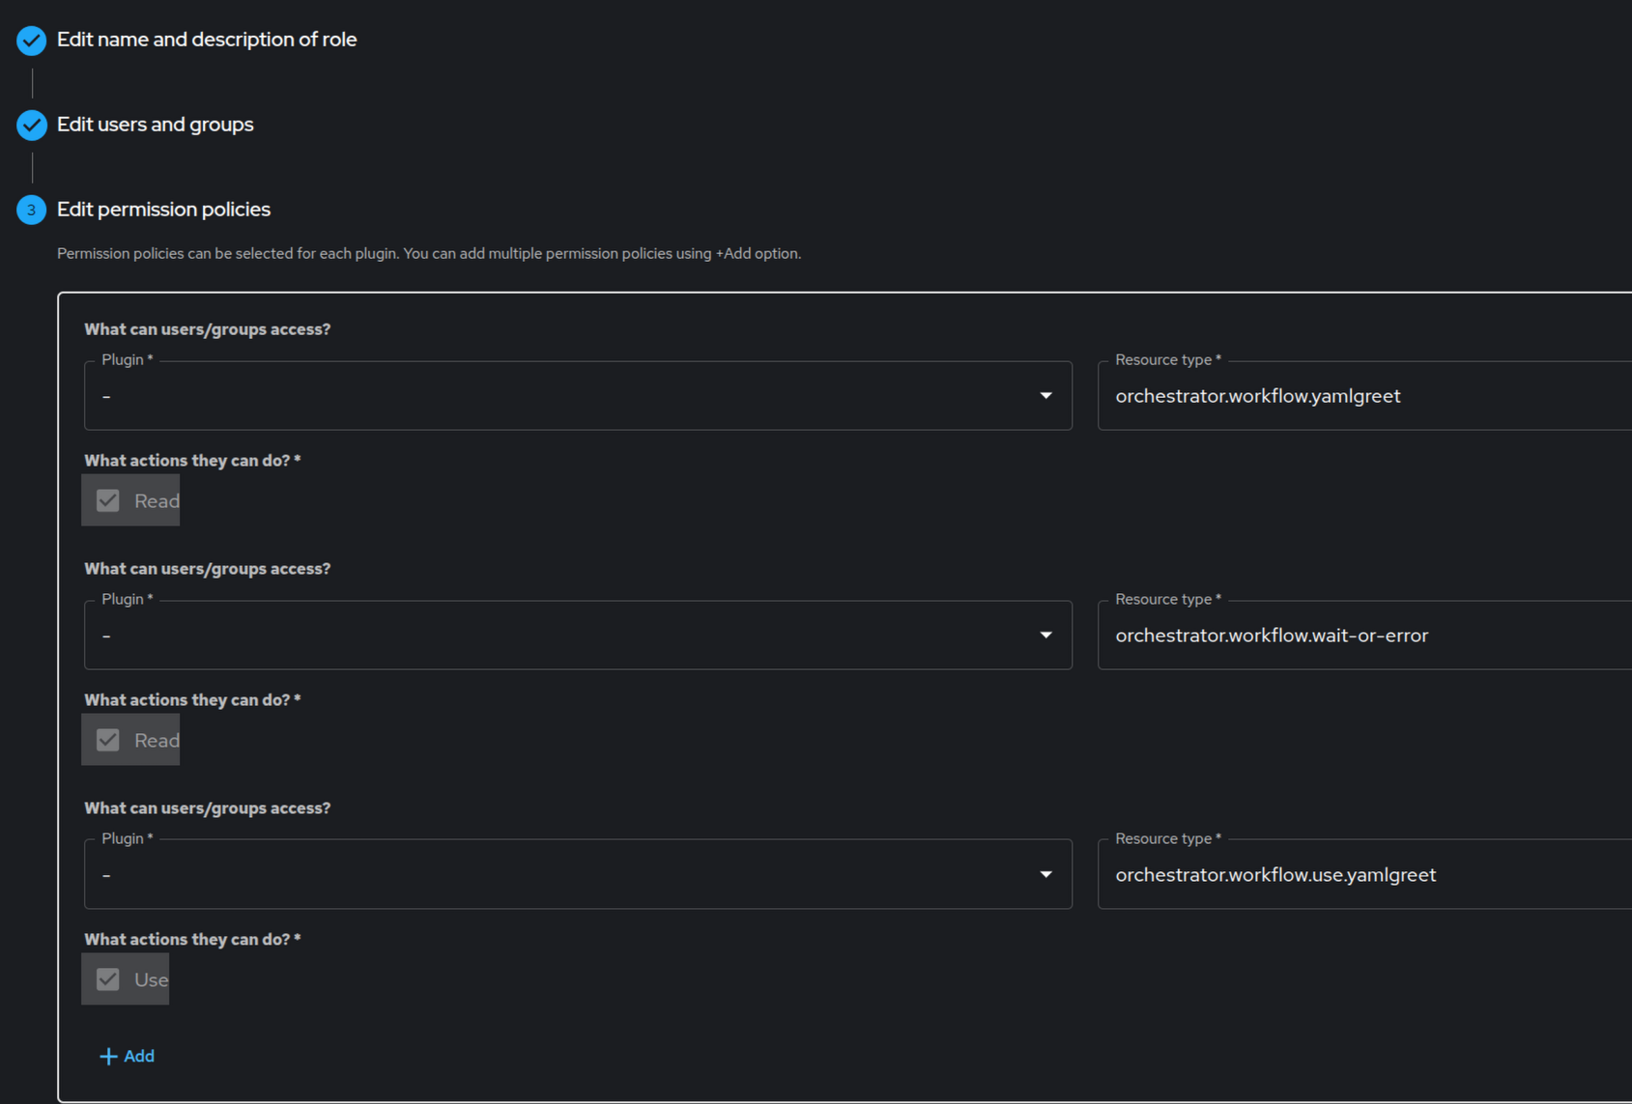This screenshot has width=1632, height=1104.
Task: Click the Read label in the second policy
Action: click(157, 741)
